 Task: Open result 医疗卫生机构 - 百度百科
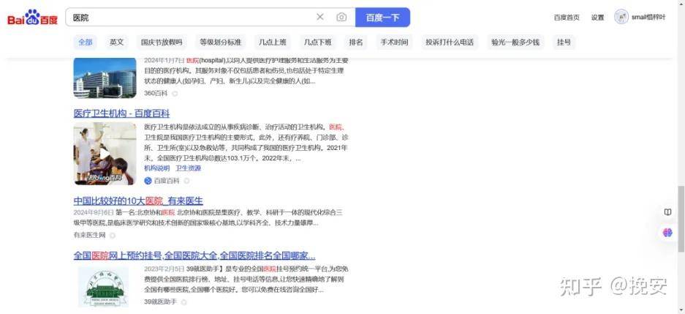point(121,113)
